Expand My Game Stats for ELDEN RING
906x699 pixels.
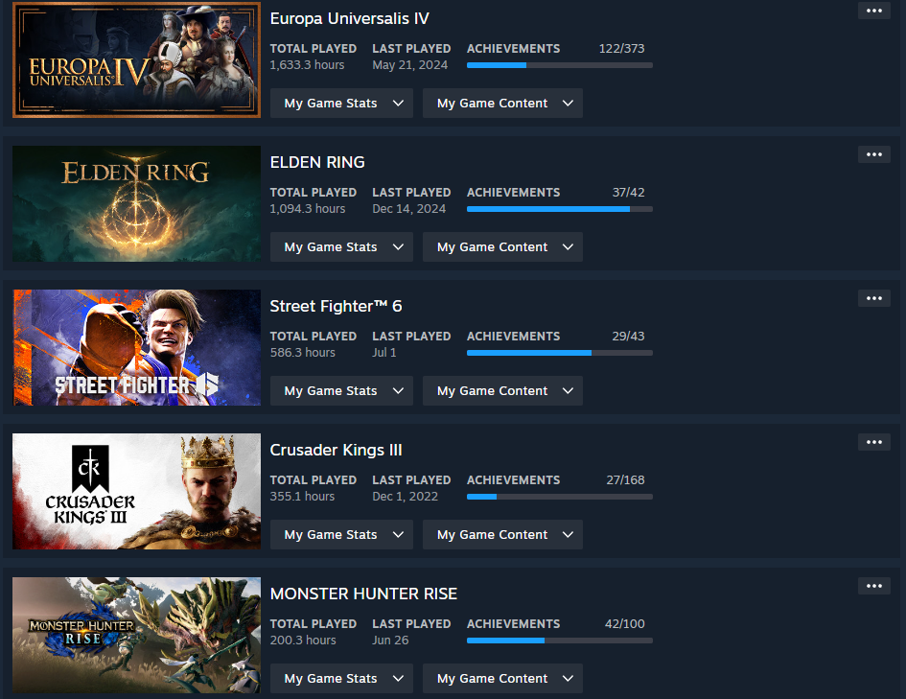tap(341, 246)
